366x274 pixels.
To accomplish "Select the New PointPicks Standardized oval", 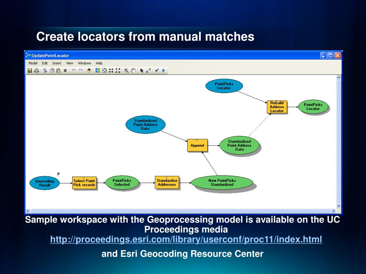I will point(222,182).
